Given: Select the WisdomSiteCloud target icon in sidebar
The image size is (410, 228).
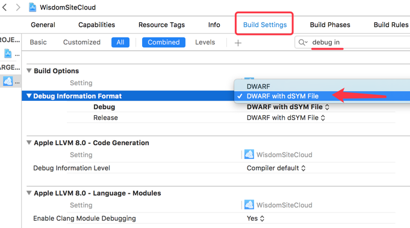Looking at the screenshot, I should click(8, 82).
